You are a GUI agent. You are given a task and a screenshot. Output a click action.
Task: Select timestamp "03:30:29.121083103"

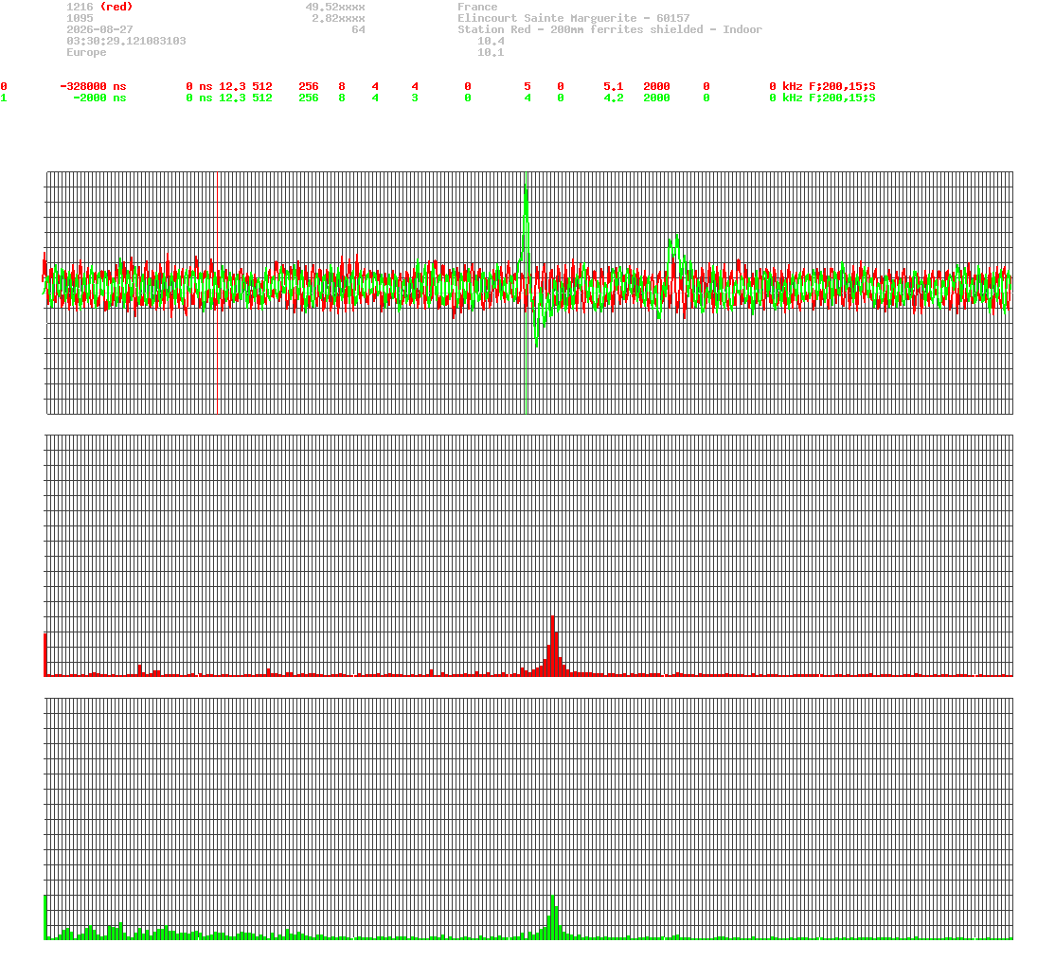click(126, 41)
